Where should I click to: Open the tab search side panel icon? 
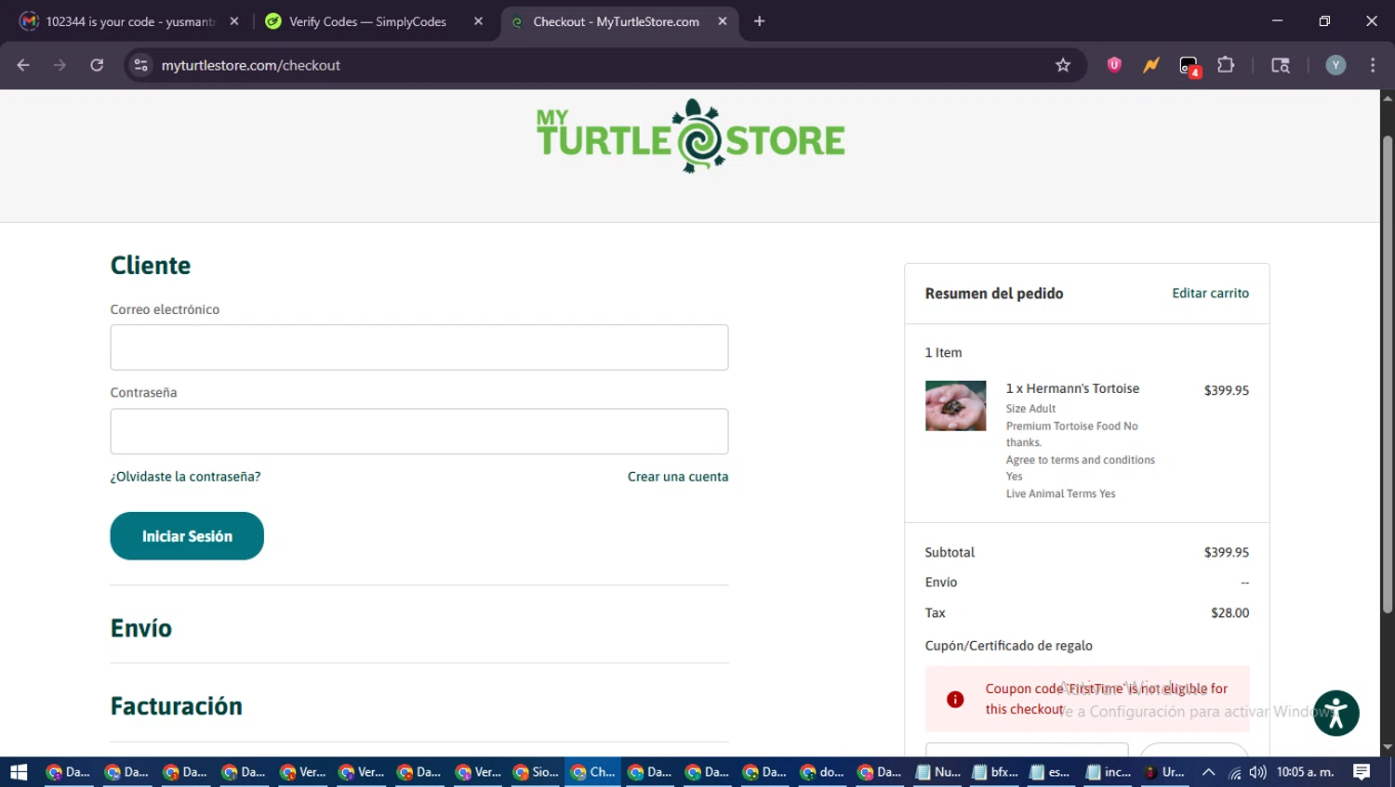[1281, 65]
